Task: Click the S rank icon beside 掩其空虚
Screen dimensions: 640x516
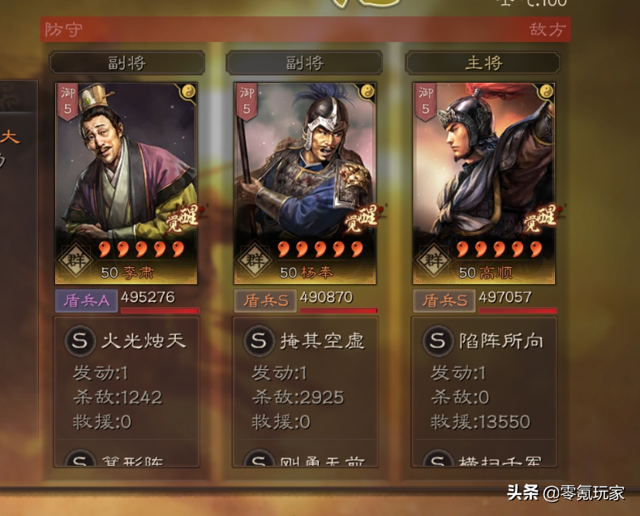Action: coord(259,341)
